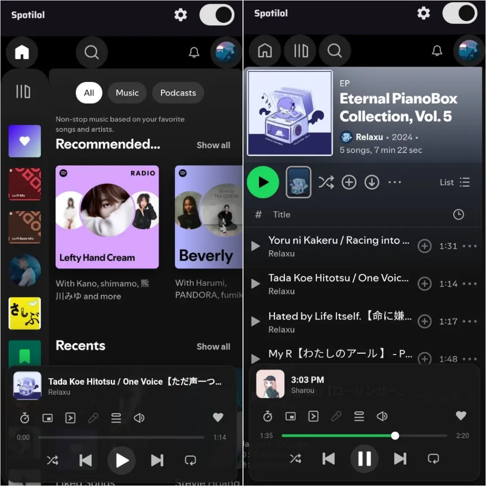Viewport: 486px width, 486px height.
Task: Select the Podcasts filter chip
Action: click(178, 93)
